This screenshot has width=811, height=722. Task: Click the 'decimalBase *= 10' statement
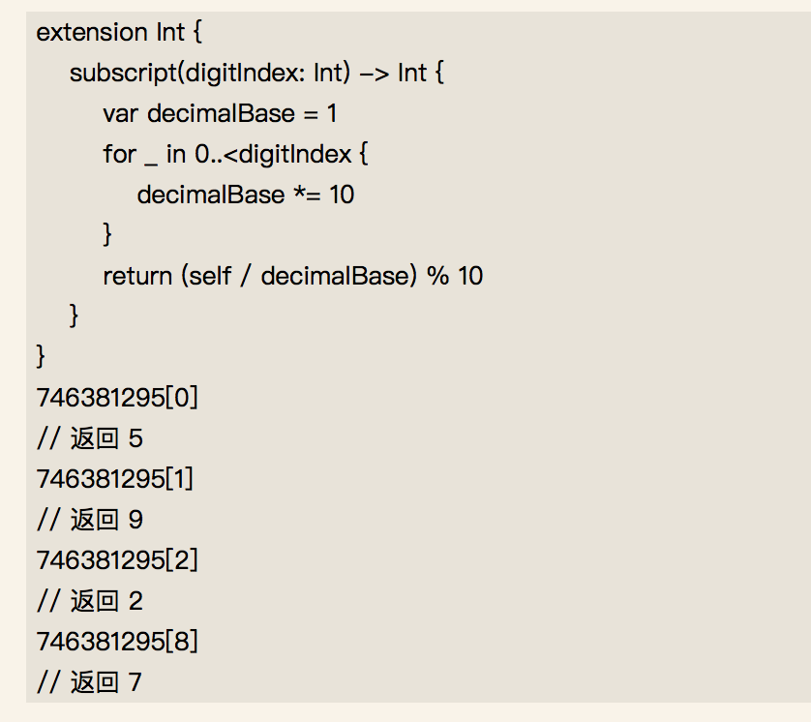246,195
